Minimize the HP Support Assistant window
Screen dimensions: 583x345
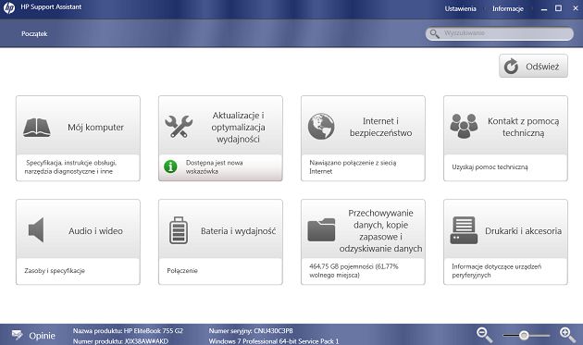(x=544, y=8)
